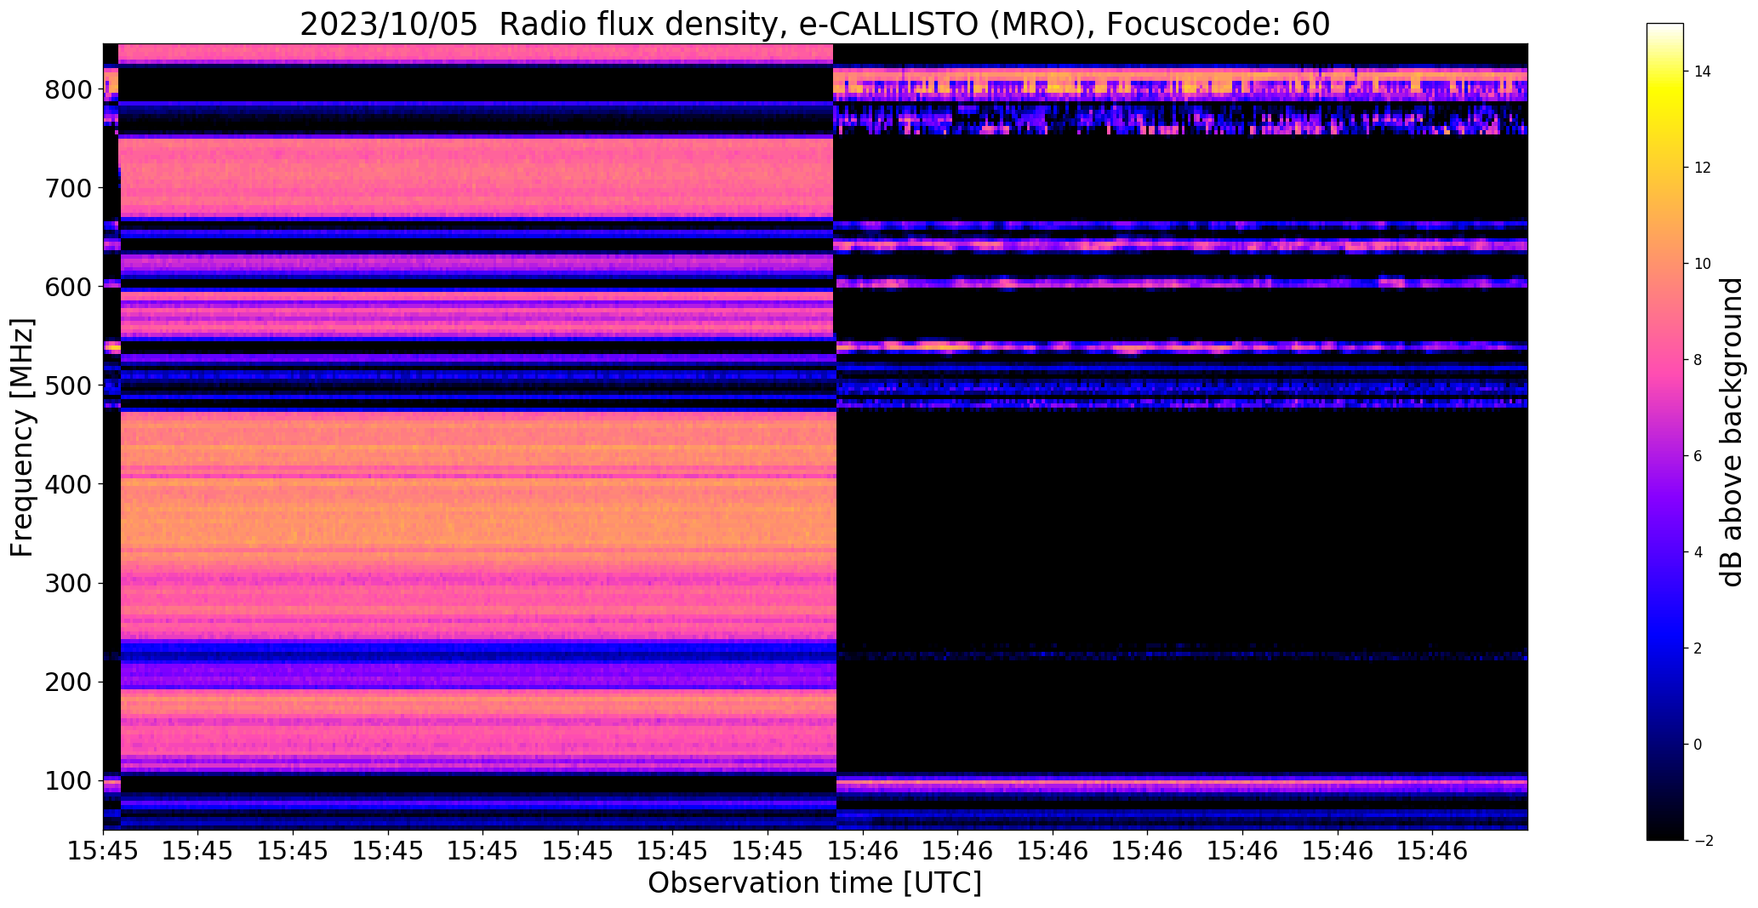Click the colorbar tick value 2
This screenshot has height=908, width=1758.
tap(1698, 648)
